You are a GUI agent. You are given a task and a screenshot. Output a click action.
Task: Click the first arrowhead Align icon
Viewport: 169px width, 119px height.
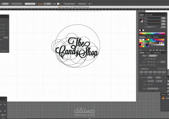(x=149, y=85)
